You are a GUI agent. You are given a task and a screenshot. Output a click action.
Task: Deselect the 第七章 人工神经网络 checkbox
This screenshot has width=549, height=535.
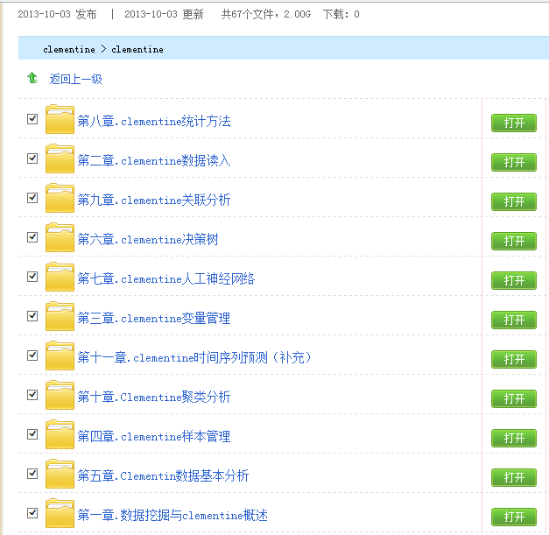(32, 277)
